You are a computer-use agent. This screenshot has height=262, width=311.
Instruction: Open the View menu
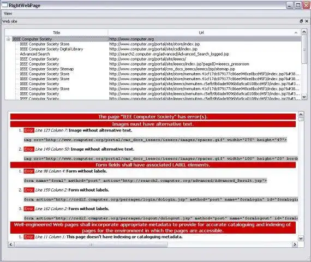pyautogui.click(x=8, y=14)
